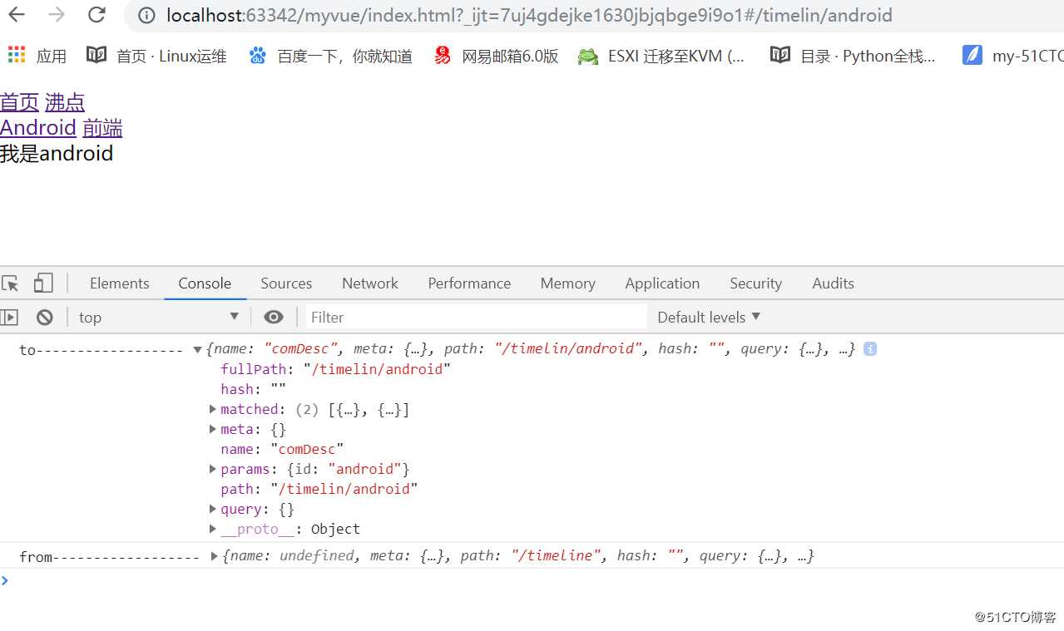Clear the console with the ban icon
The width and height of the screenshot is (1064, 631).
click(45, 317)
